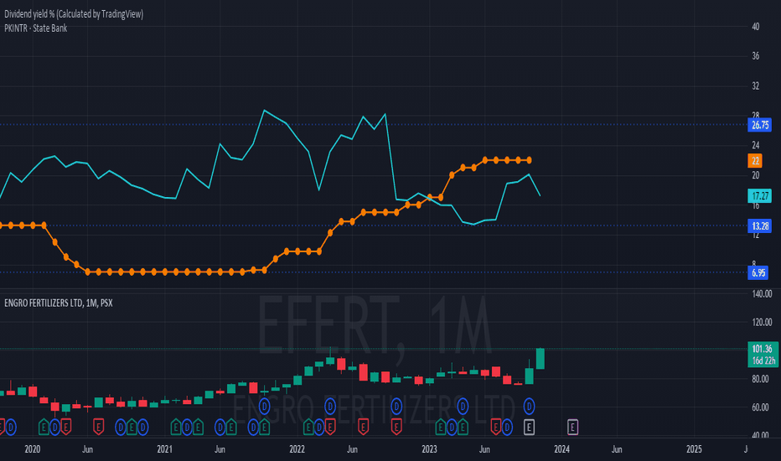
Task: Click the orange 22 PKINTR value label
Action: pos(755,160)
